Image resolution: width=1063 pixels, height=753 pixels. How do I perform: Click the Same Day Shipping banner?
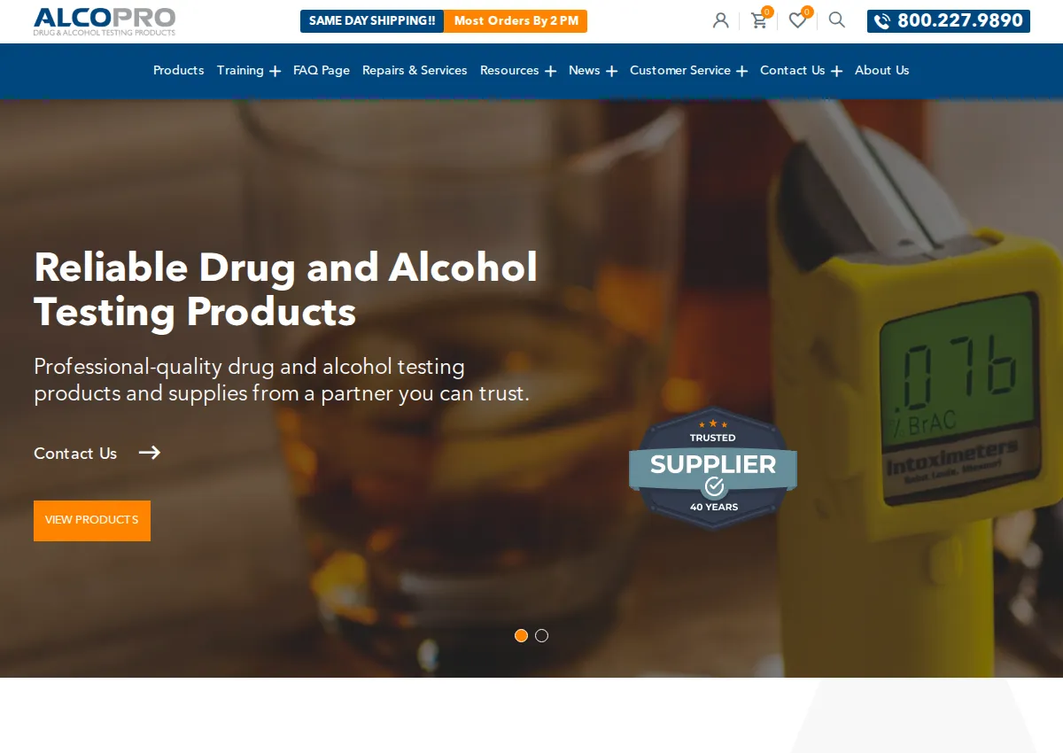coord(372,21)
